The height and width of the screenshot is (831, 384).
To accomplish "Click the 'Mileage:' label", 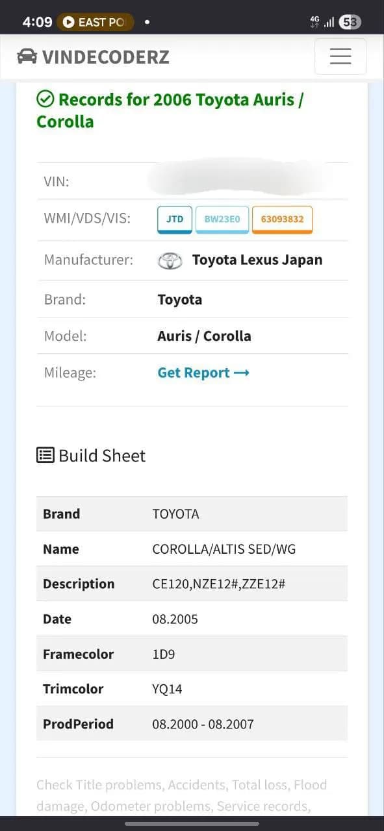I will point(70,373).
